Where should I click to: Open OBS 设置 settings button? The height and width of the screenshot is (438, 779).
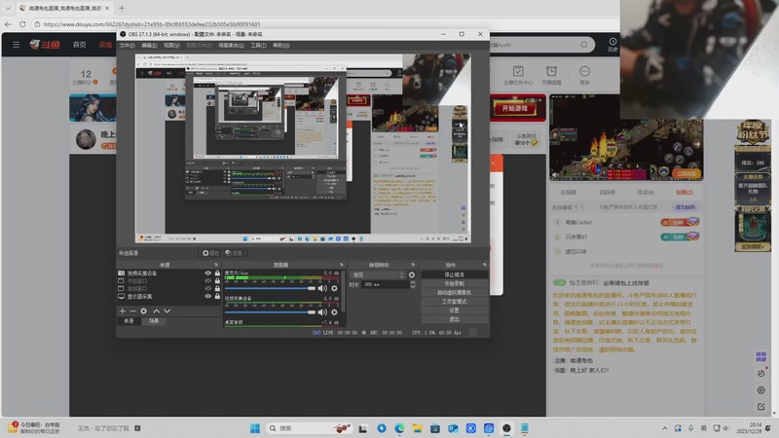(454, 310)
